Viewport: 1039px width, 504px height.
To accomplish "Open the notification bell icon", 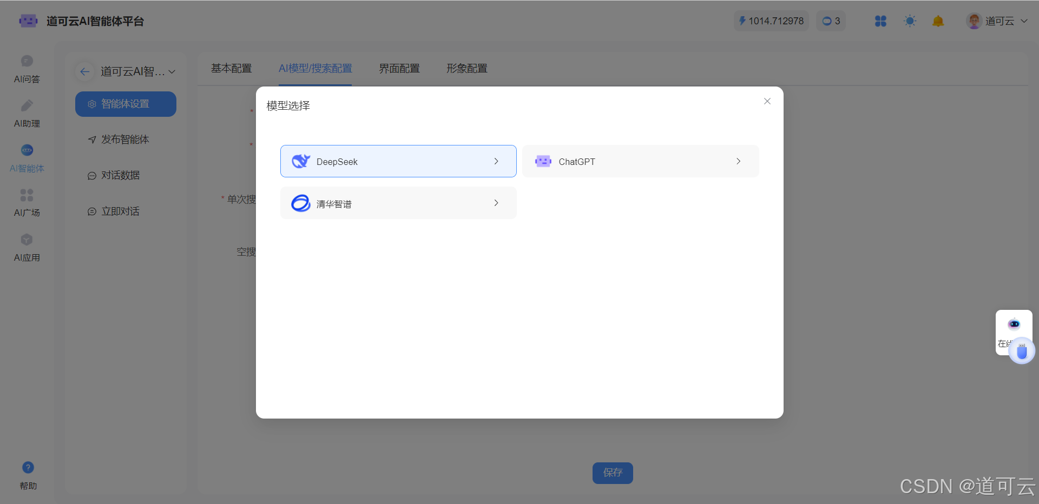I will coord(938,21).
